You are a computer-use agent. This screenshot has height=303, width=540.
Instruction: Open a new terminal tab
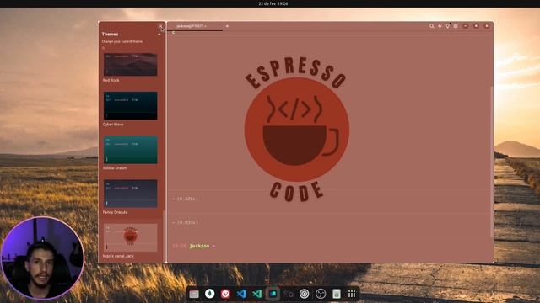227,26
